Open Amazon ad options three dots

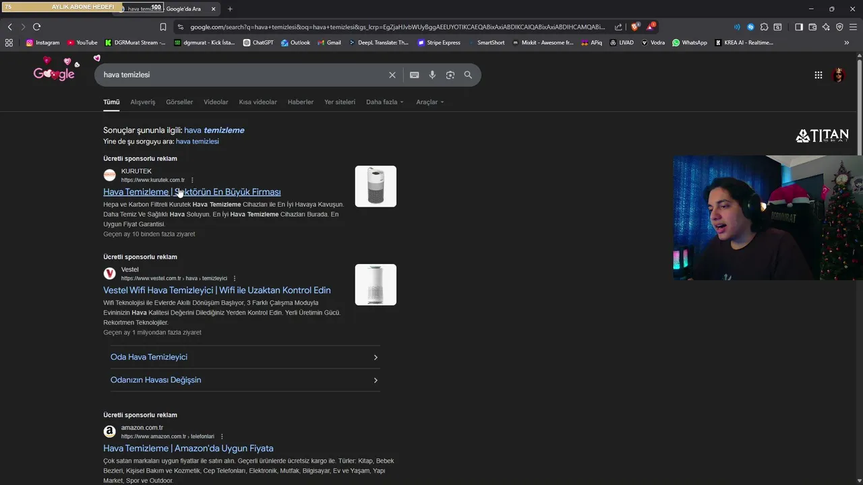[x=222, y=437]
